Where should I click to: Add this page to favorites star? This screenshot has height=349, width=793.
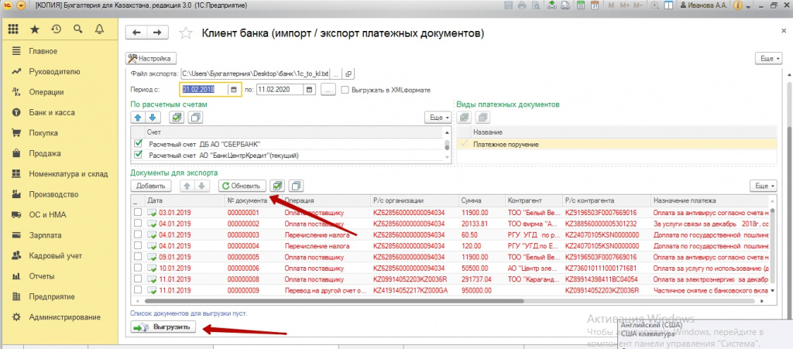coord(185,33)
